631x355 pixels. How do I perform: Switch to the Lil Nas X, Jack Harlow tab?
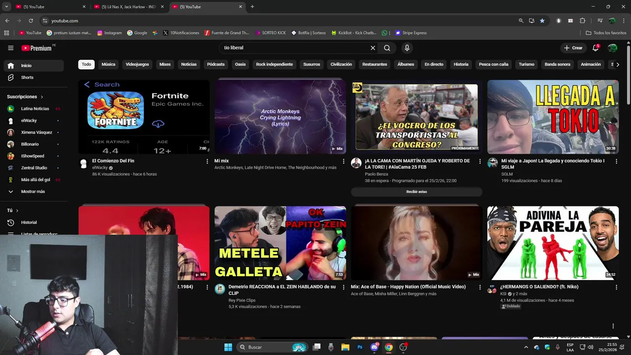pos(130,7)
